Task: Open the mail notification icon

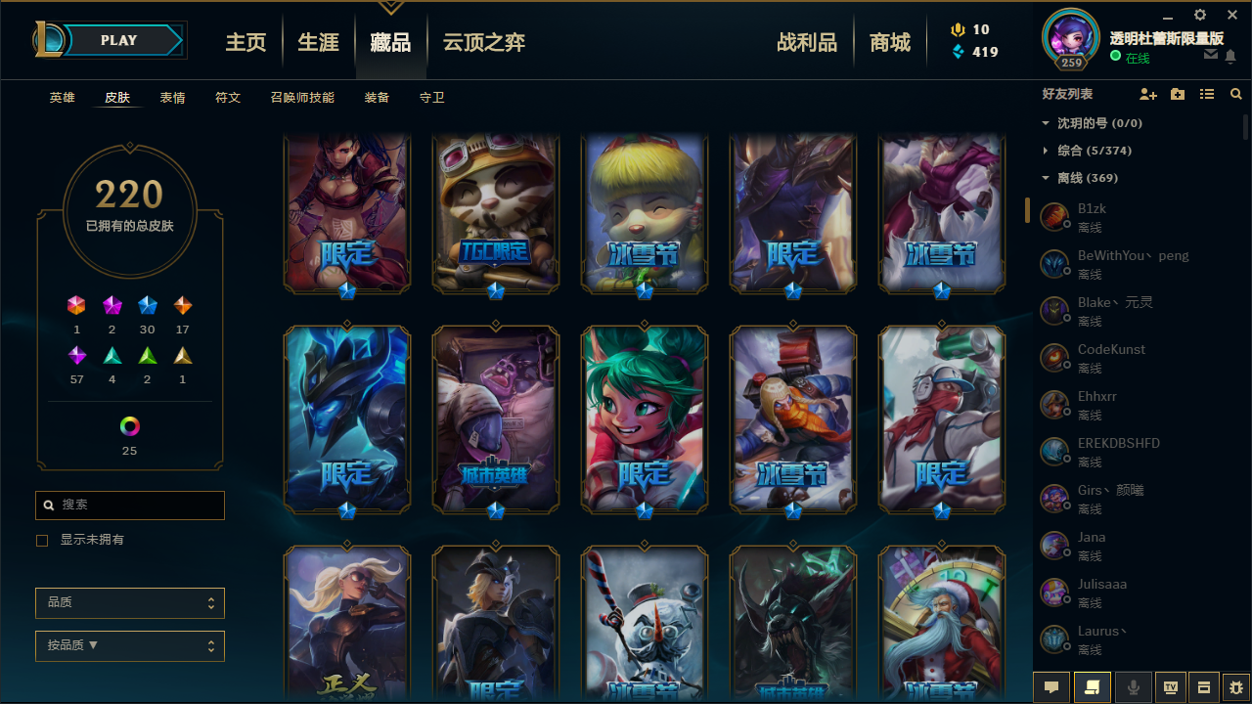Action: click(1211, 55)
